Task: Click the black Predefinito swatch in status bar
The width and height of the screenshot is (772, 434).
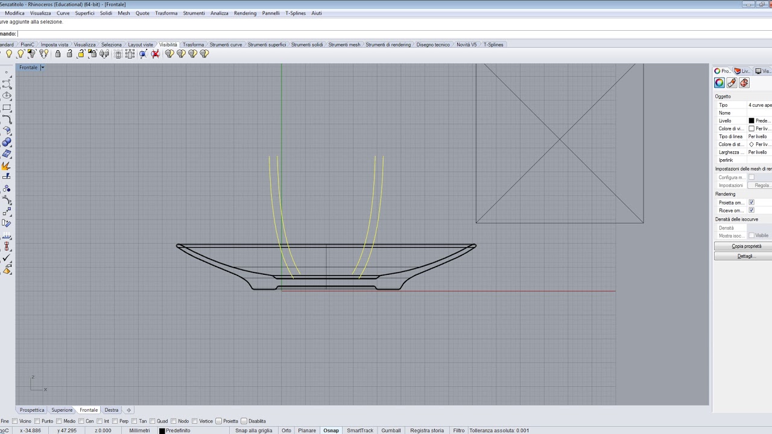Action: [162, 431]
